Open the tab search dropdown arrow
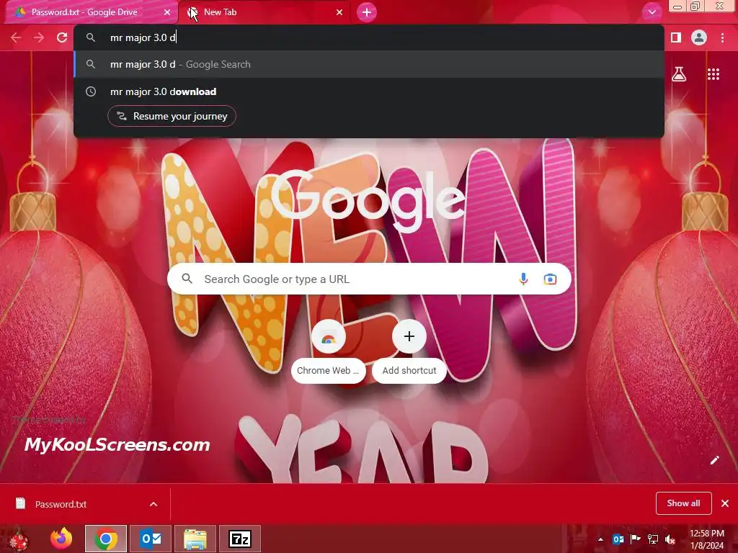This screenshot has height=553, width=738. pyautogui.click(x=652, y=12)
